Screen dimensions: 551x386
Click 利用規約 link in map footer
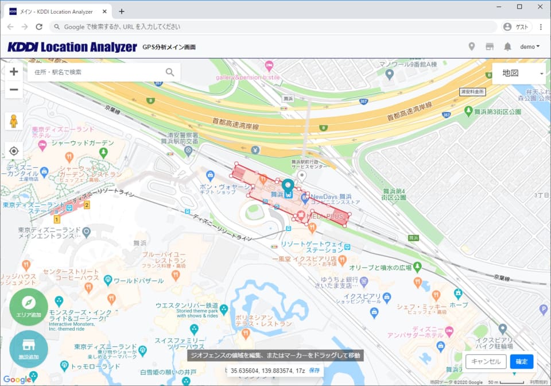point(539,382)
